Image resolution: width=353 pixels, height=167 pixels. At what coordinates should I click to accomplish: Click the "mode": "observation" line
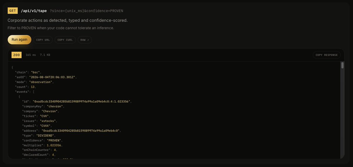pyautogui.click(x=34, y=82)
